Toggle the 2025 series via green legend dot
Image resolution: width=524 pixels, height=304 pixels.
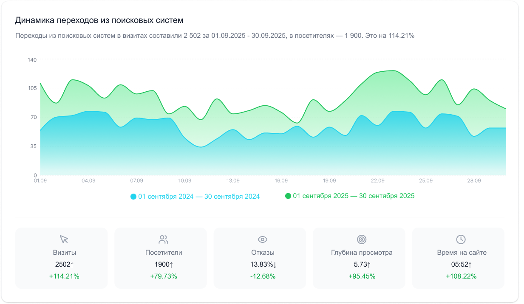(288, 196)
